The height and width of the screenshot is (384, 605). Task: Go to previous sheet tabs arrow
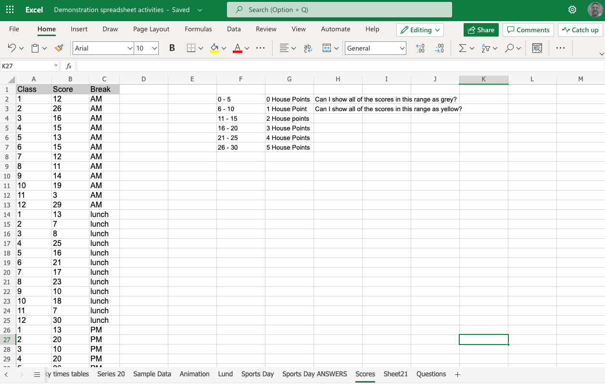(6, 374)
